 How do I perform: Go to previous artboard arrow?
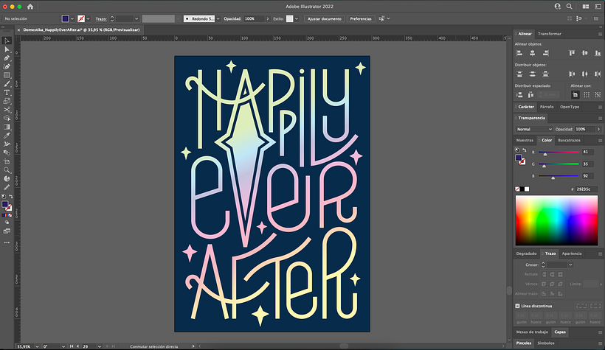click(77, 346)
